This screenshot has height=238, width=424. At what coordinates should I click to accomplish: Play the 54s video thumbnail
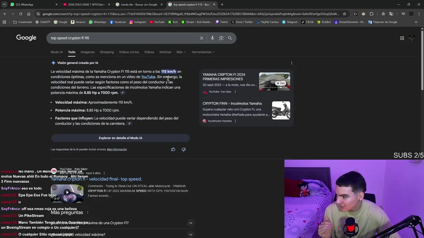click(274, 81)
